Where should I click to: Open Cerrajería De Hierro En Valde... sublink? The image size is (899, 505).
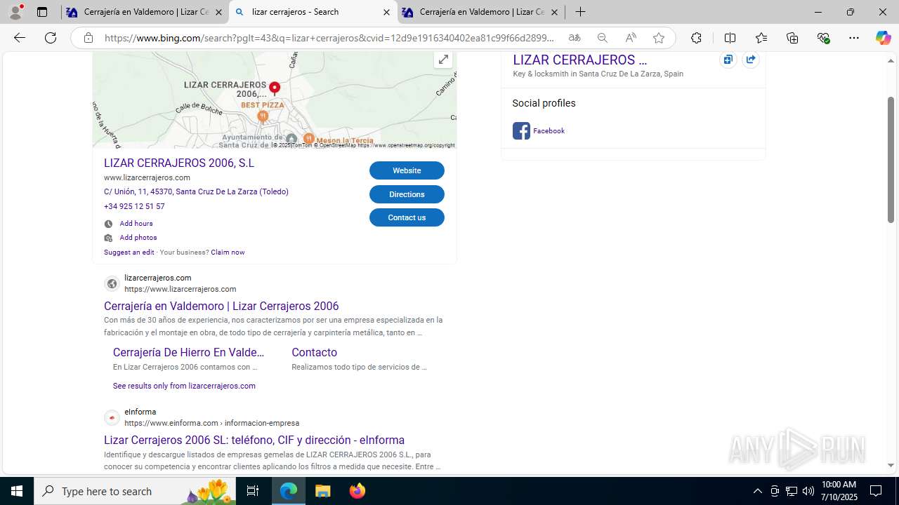188,352
